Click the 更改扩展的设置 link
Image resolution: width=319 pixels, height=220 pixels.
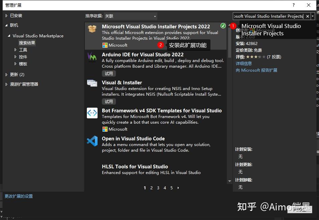(18, 197)
